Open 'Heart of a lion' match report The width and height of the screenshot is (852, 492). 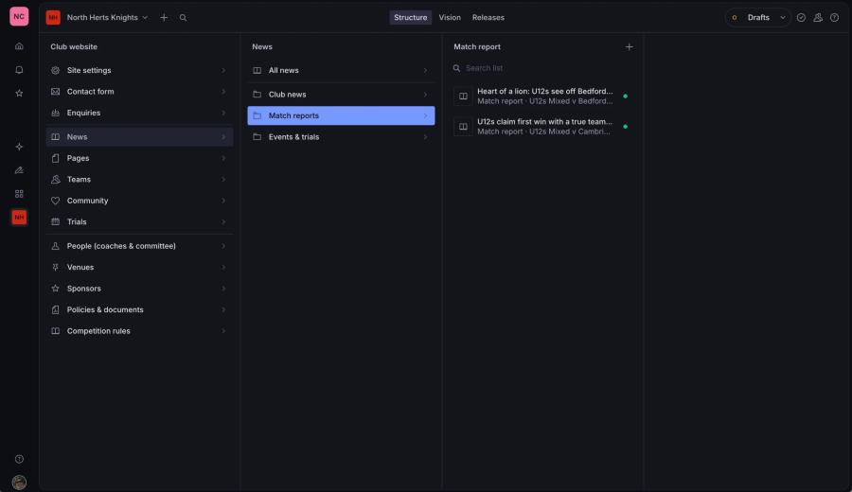pos(543,97)
